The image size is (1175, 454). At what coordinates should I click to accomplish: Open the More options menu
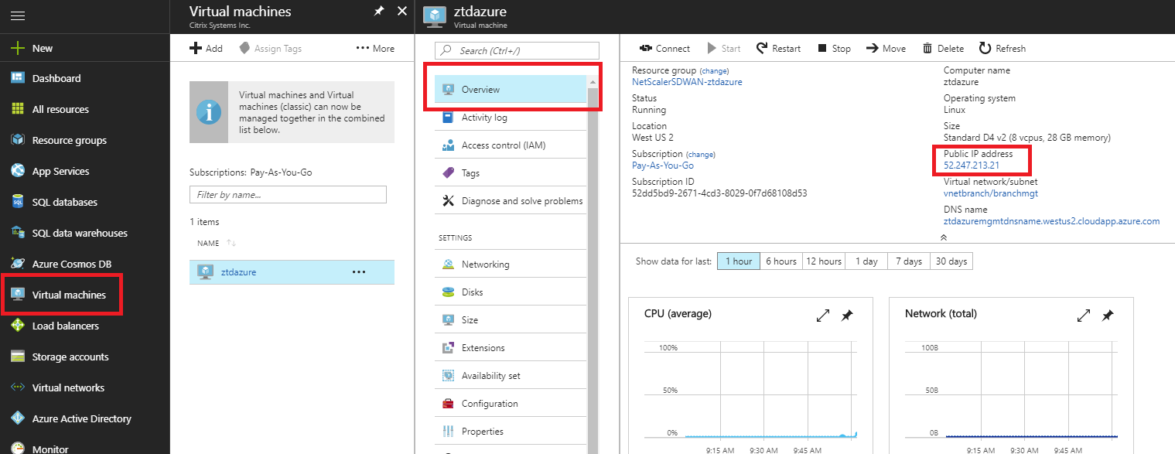pos(375,48)
